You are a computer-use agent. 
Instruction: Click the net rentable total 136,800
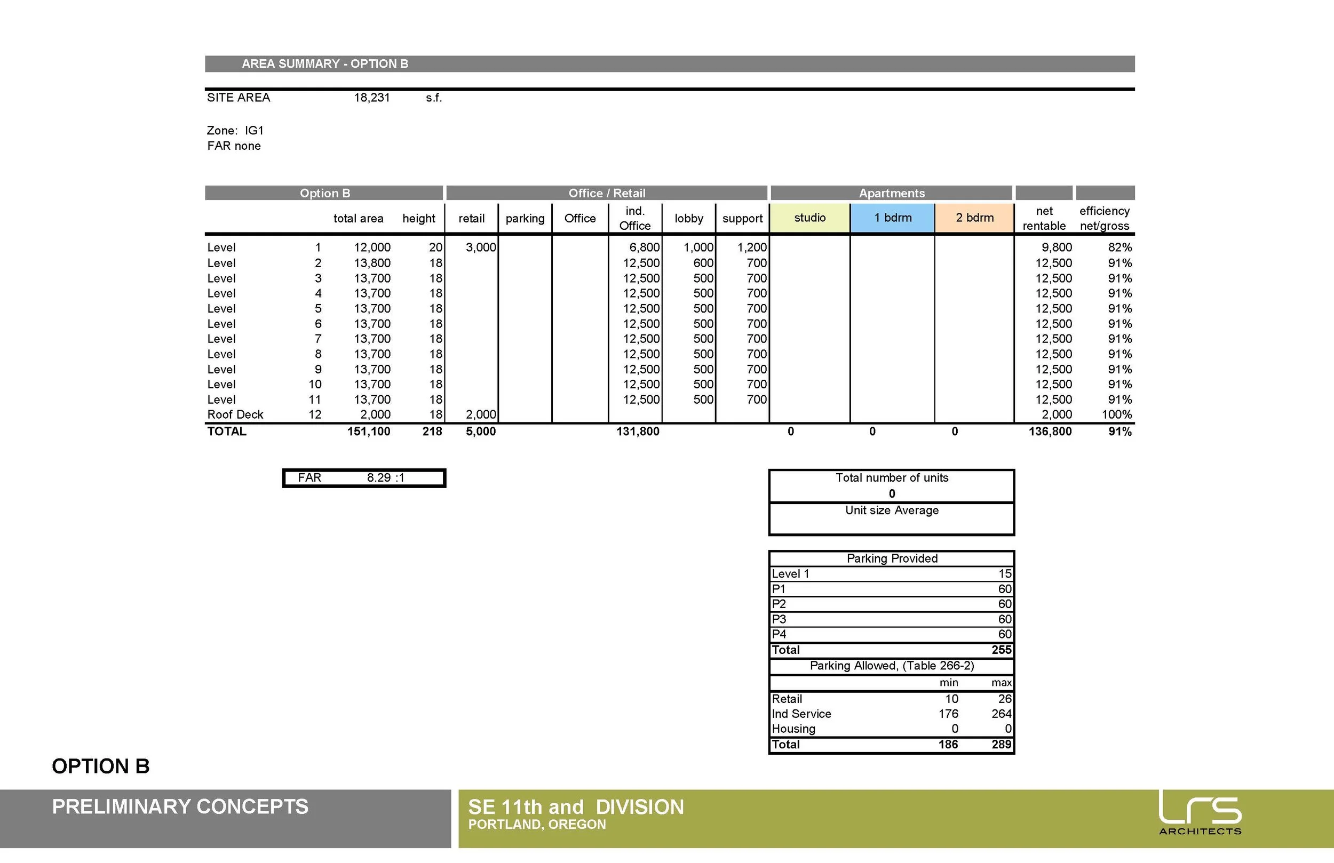[x=1049, y=431]
